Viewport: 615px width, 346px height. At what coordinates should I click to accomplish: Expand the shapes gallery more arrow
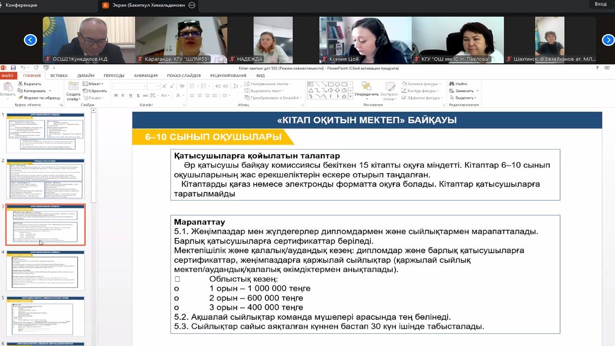(x=350, y=96)
